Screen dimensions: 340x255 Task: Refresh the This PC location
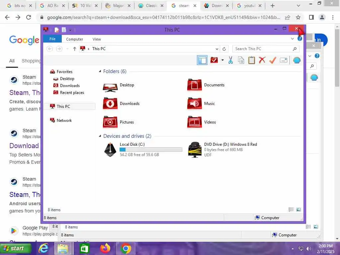pos(224,49)
